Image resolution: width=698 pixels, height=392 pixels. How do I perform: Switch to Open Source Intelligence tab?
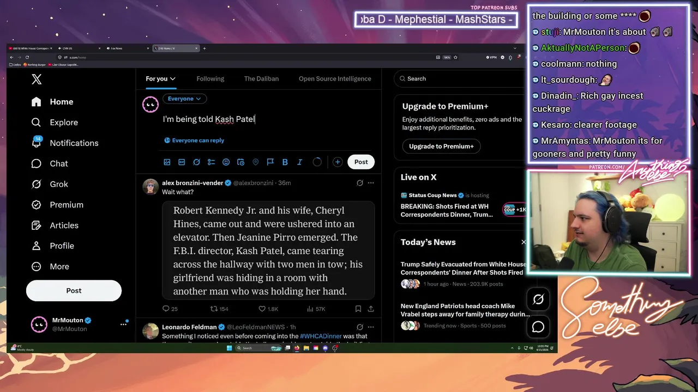[x=335, y=79]
